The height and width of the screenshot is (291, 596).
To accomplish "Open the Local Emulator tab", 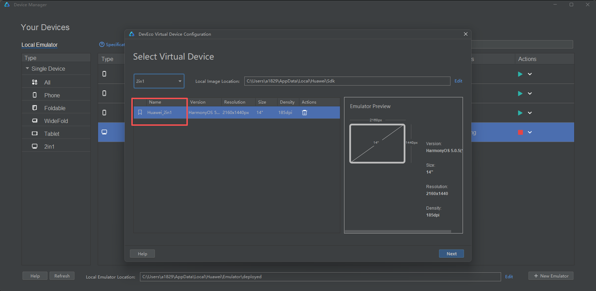I will [40, 45].
